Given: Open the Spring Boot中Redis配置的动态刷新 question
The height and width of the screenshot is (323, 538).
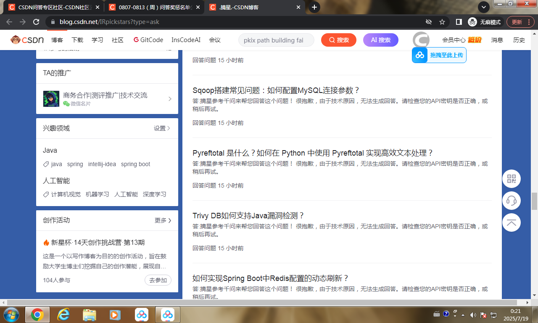Looking at the screenshot, I should pyautogui.click(x=271, y=278).
